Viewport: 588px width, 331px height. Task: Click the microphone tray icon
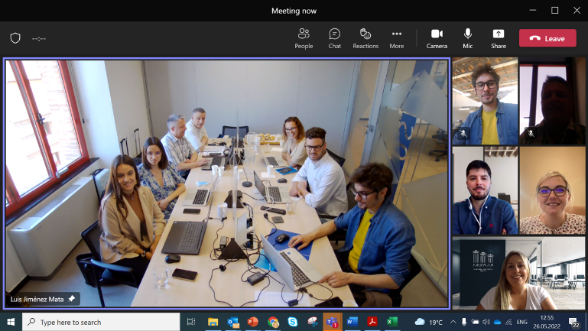point(464,322)
